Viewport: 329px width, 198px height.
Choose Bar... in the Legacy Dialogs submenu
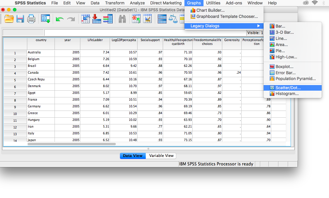pyautogui.click(x=292, y=26)
